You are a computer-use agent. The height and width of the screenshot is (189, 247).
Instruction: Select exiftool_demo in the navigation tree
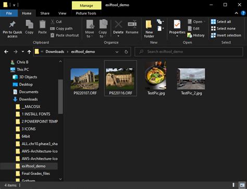coord(29,166)
